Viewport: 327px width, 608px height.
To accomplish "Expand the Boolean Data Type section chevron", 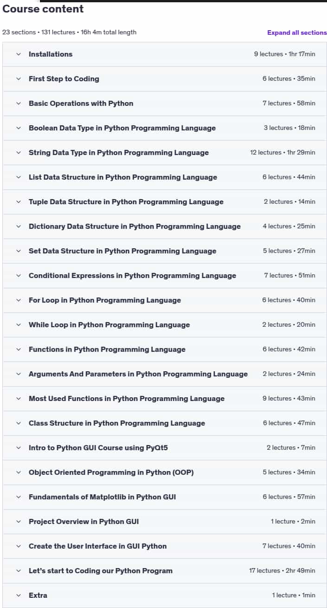I will coord(19,128).
